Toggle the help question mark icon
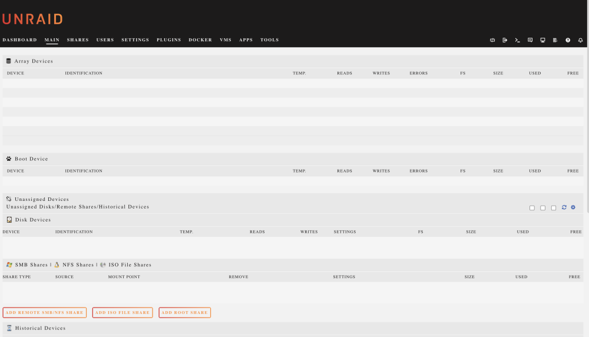This screenshot has width=589, height=337. [x=568, y=40]
